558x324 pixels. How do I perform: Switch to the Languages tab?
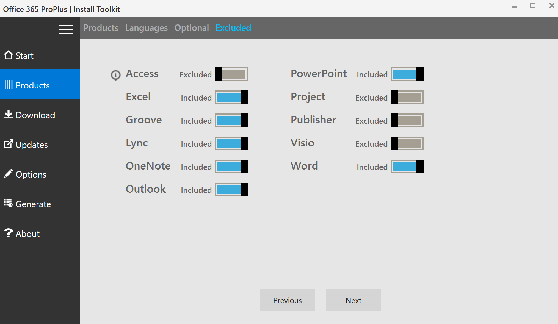146,28
